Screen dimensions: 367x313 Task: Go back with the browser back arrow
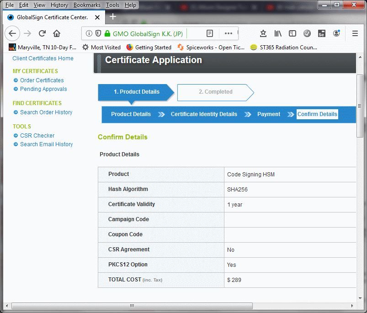click(x=12, y=33)
